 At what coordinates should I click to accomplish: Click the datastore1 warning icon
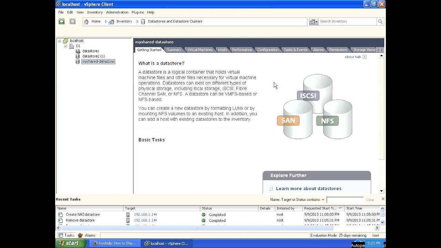coord(78,51)
